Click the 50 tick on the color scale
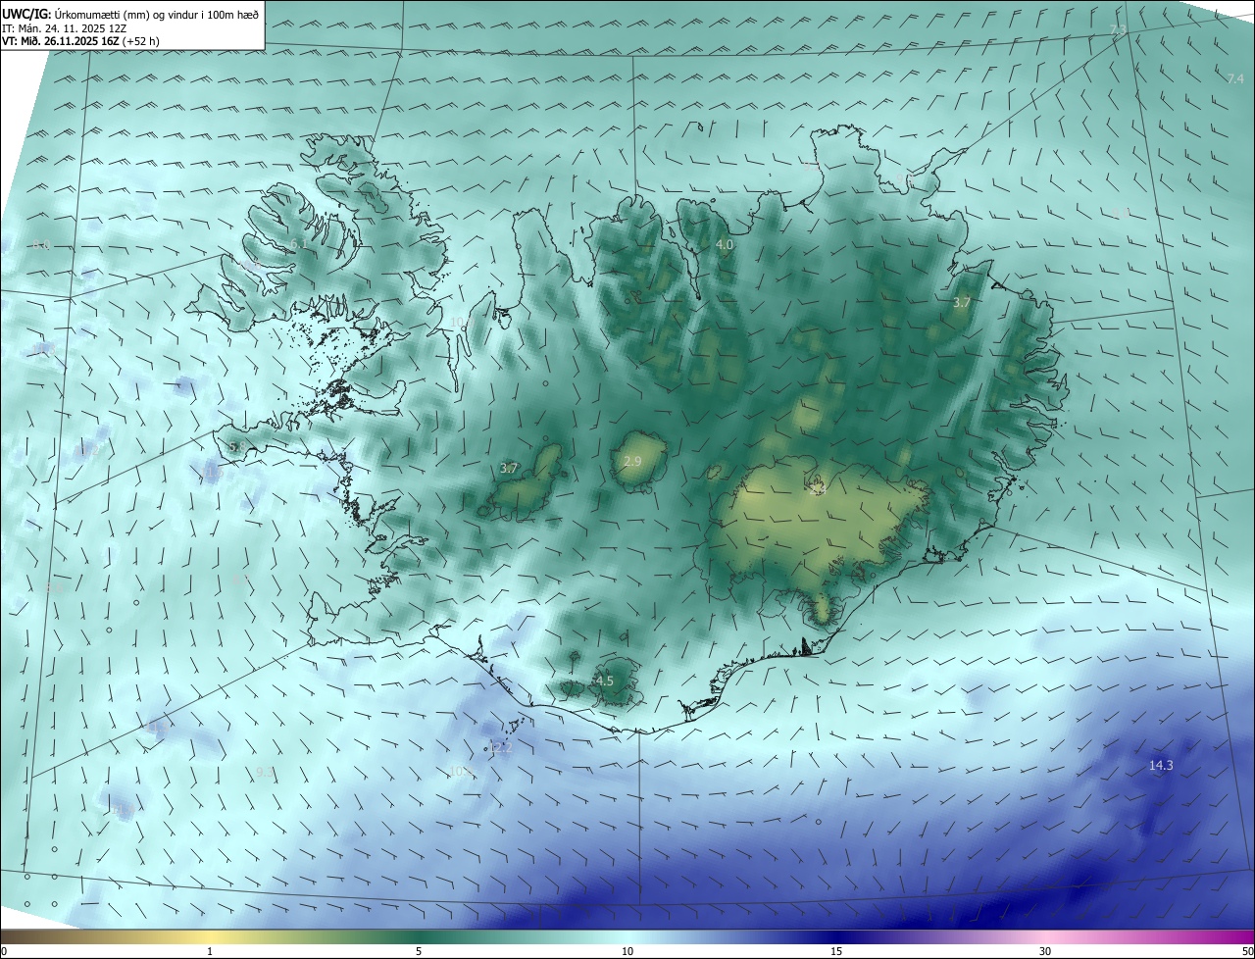This screenshot has height=959, width=1255. coord(1247,951)
